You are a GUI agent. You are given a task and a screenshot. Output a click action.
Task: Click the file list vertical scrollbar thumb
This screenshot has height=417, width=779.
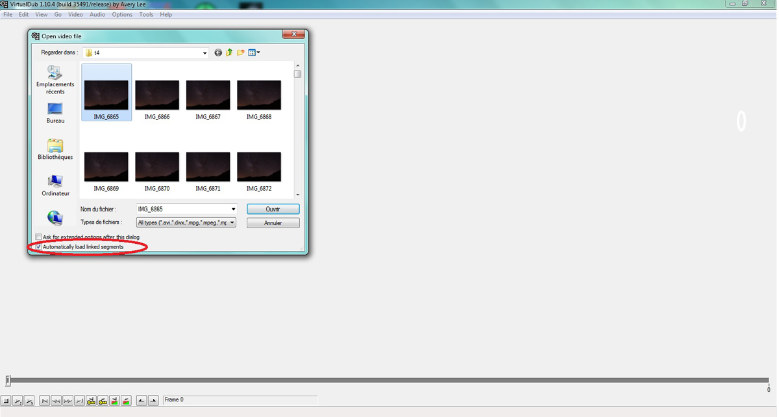tap(297, 74)
